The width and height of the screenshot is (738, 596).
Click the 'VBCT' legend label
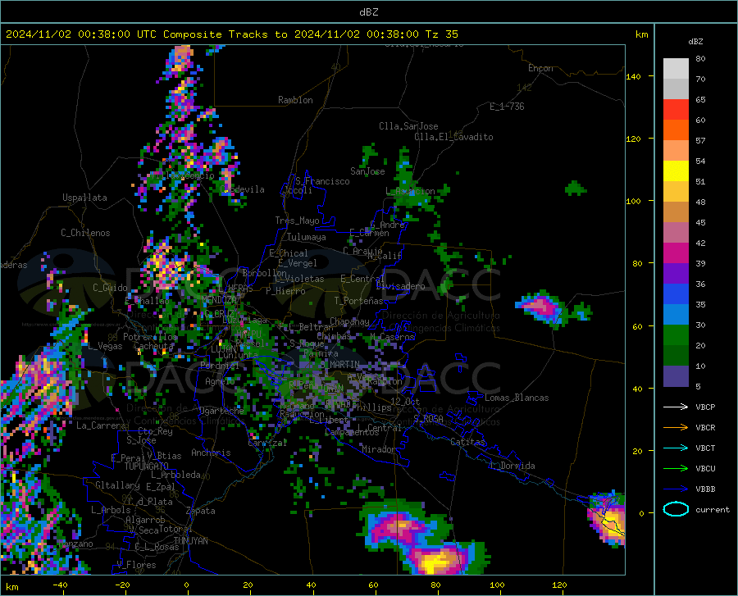click(x=705, y=448)
